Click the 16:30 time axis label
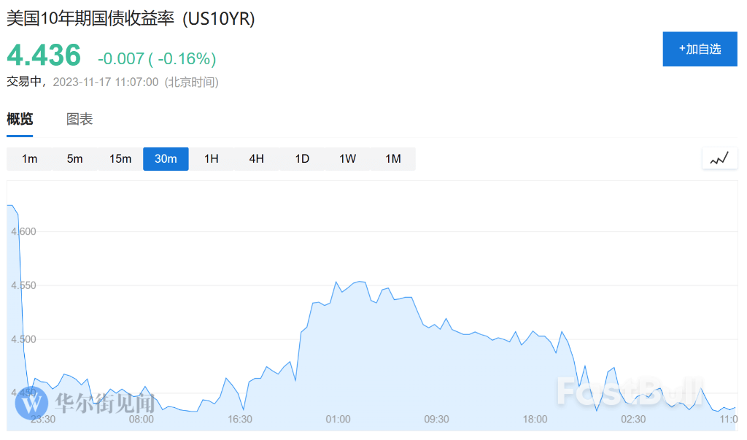 click(x=239, y=419)
